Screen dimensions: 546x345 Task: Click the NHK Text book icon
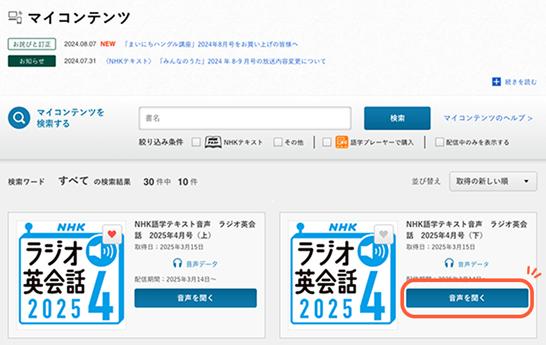(213, 142)
